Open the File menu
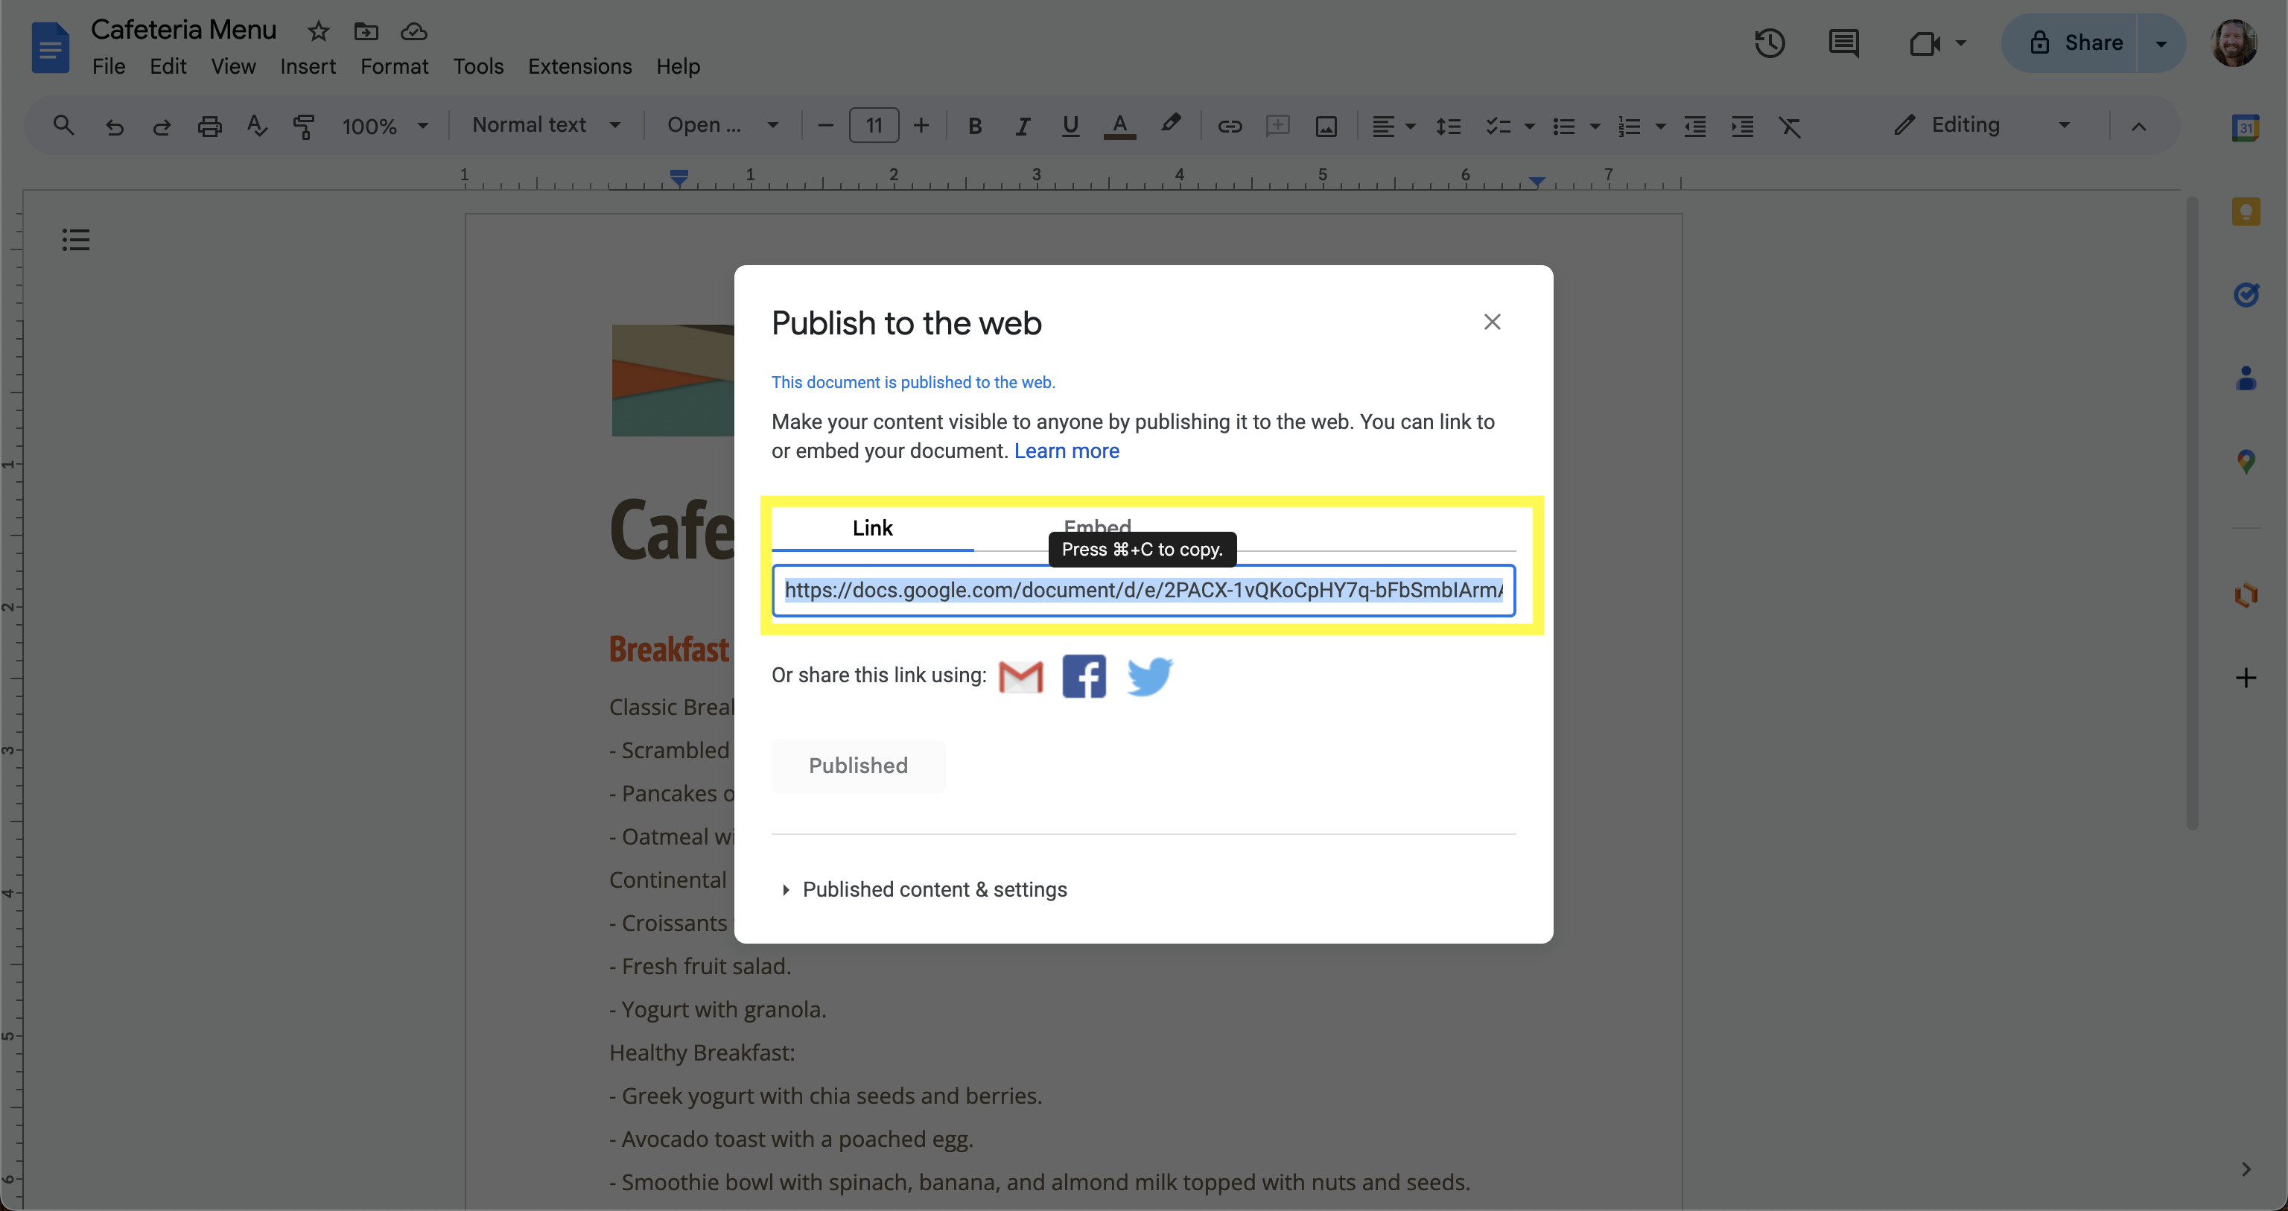Screen dimensions: 2288x1211 point(108,66)
